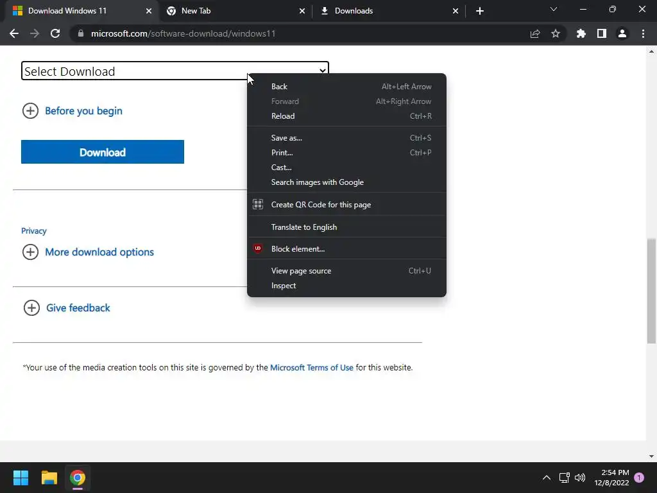Open the Chrome profile avatar
The image size is (657, 493).
(x=622, y=33)
